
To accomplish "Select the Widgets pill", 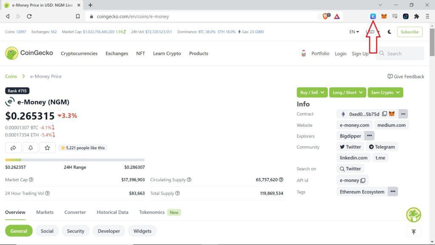I will [142, 231].
